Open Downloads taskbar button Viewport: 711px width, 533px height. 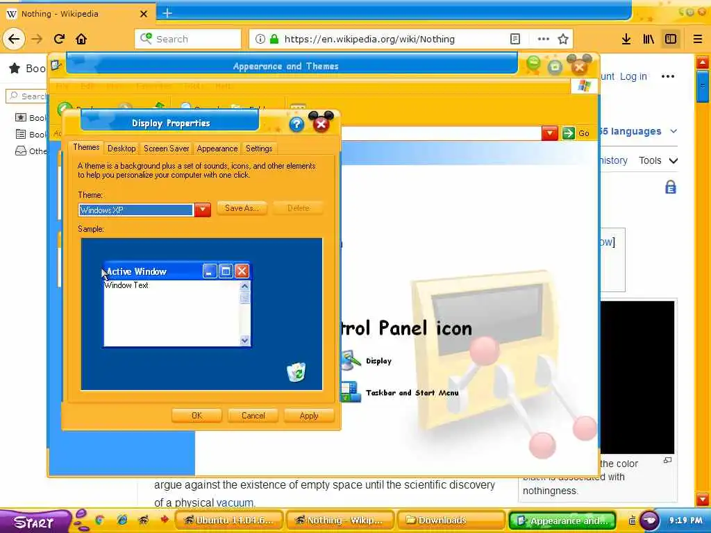(x=451, y=521)
